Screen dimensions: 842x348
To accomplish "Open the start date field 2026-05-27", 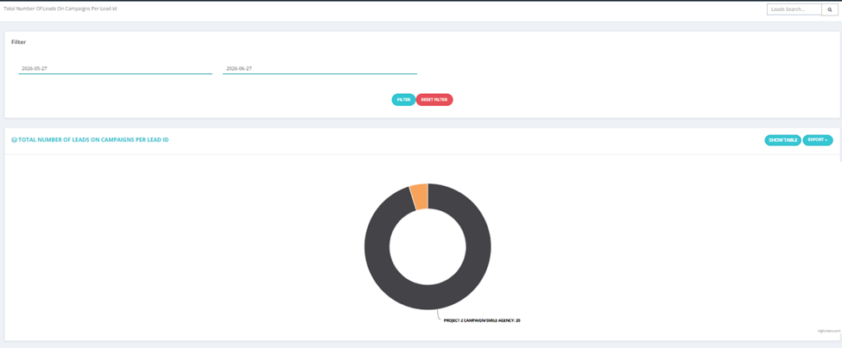I will pyautogui.click(x=116, y=69).
